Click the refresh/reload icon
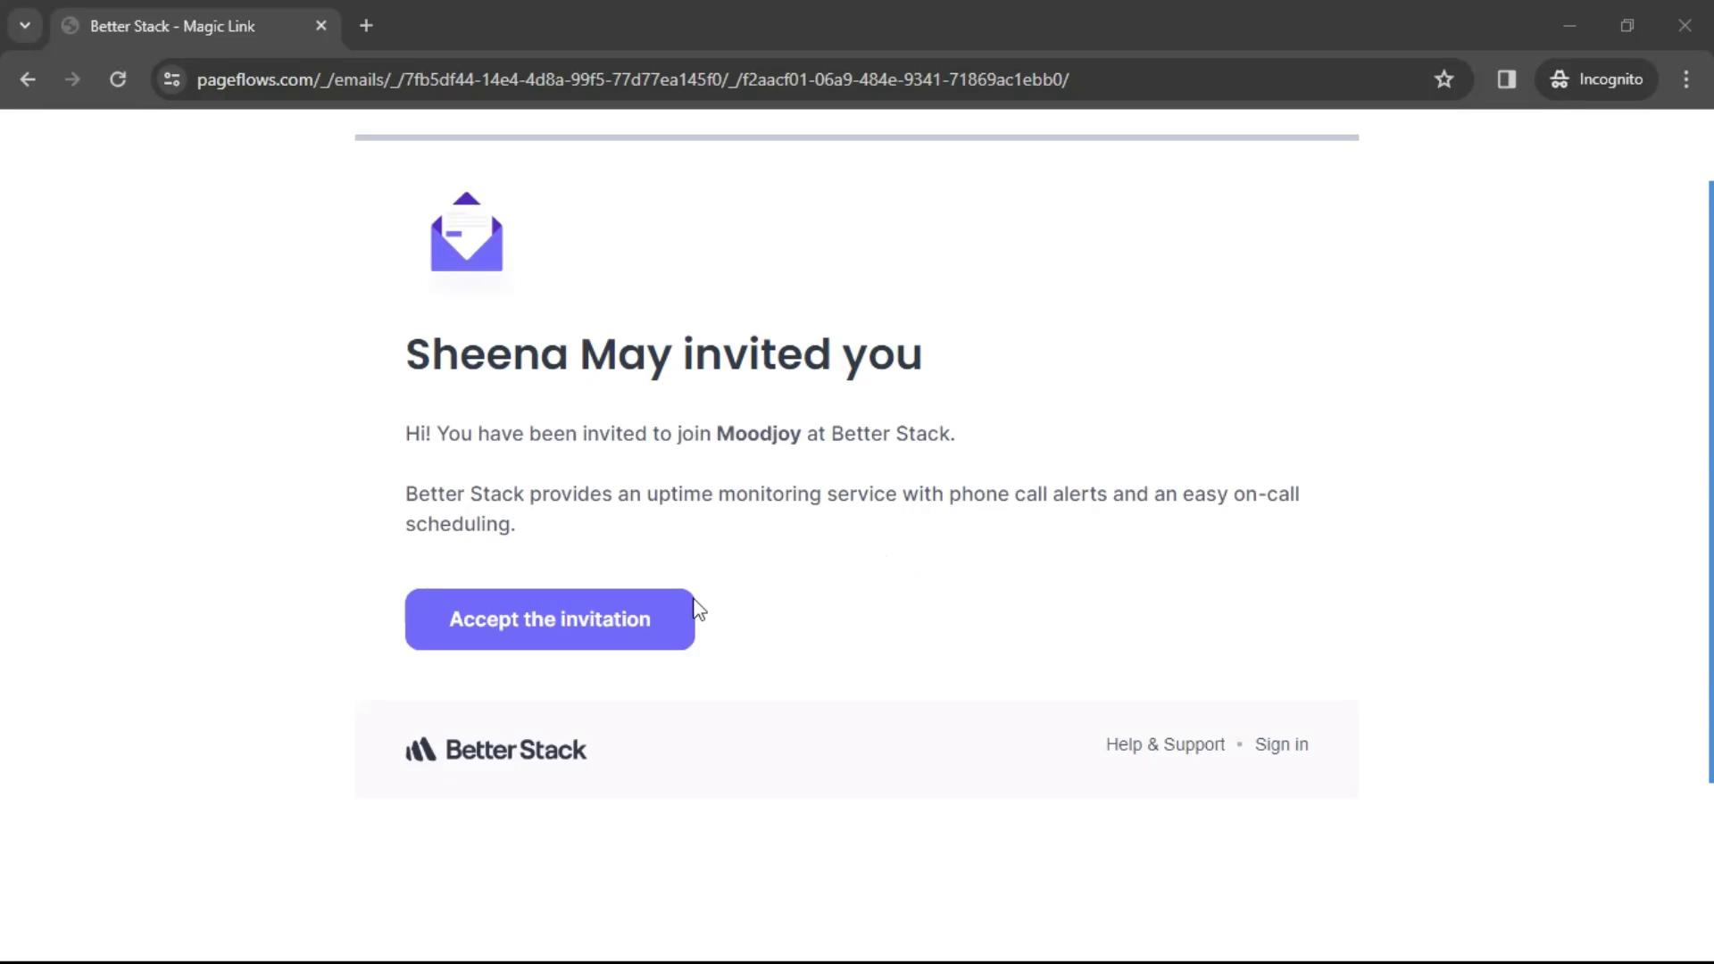 point(118,79)
